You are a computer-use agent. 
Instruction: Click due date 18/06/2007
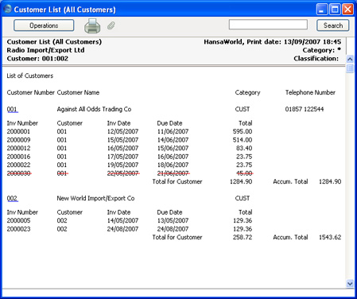pos(173,165)
